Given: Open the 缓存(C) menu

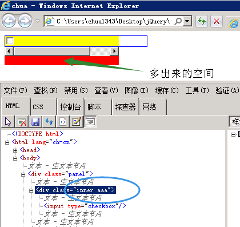Looking at the screenshot, I should coord(167,90).
